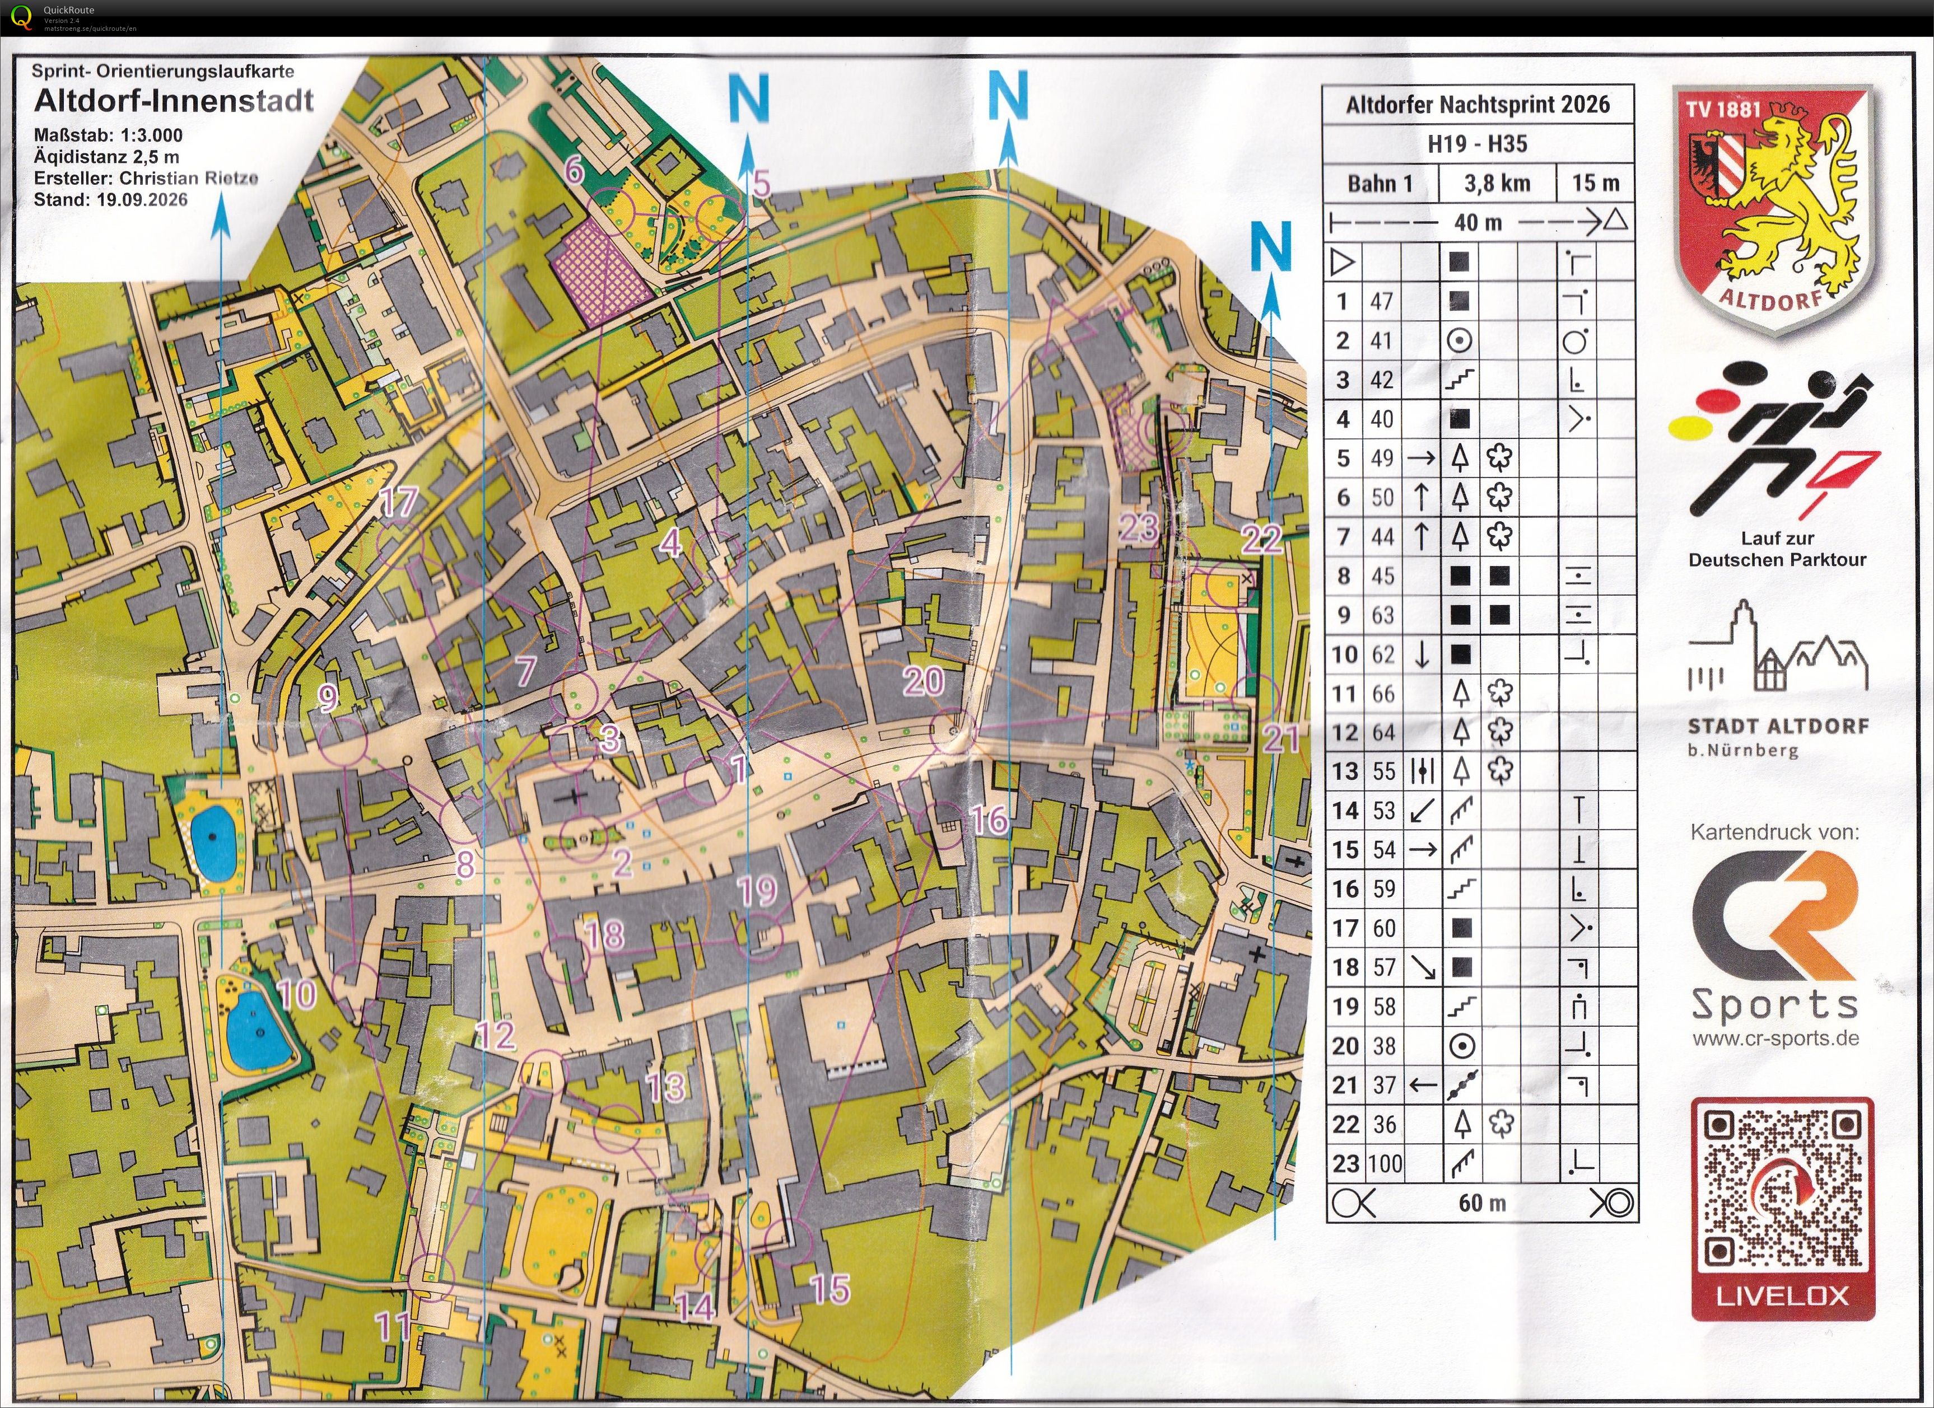Click control number 20 on the map
Viewport: 1934px width, 1408px height.
(x=924, y=681)
